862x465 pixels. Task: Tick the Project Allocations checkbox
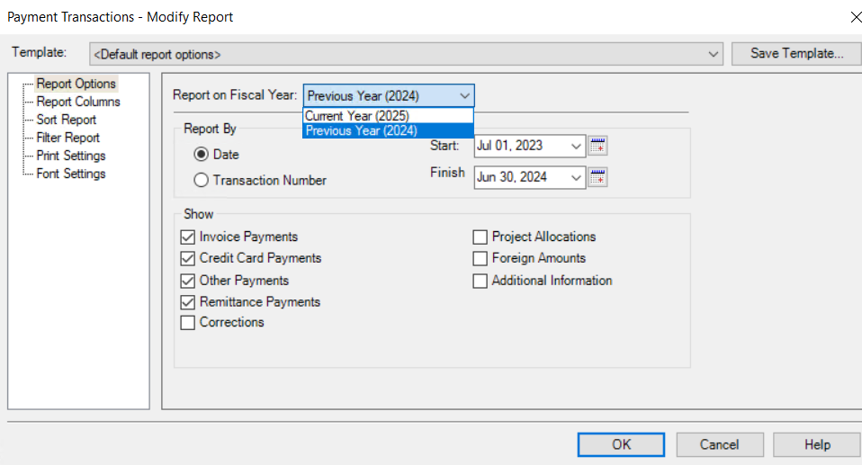coord(480,237)
